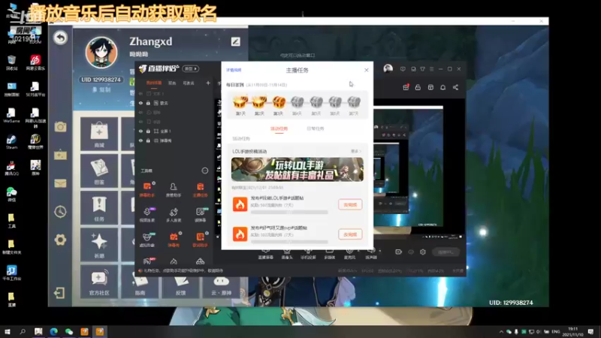The width and height of the screenshot is (601, 338).
Task: Edit profile pencil icon next to Zhangxd
Action: [235, 41]
